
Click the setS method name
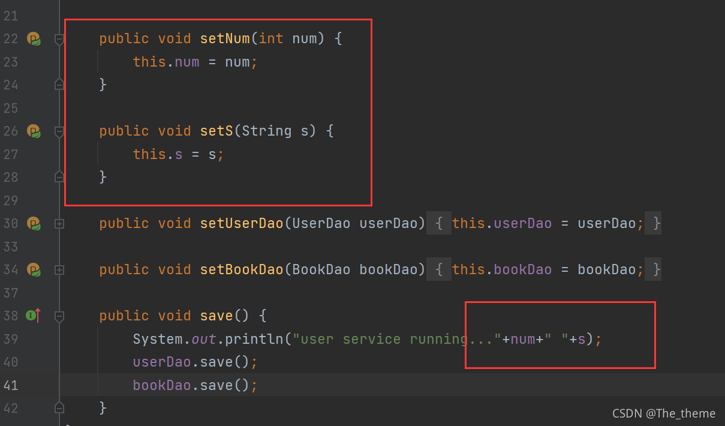coord(216,131)
